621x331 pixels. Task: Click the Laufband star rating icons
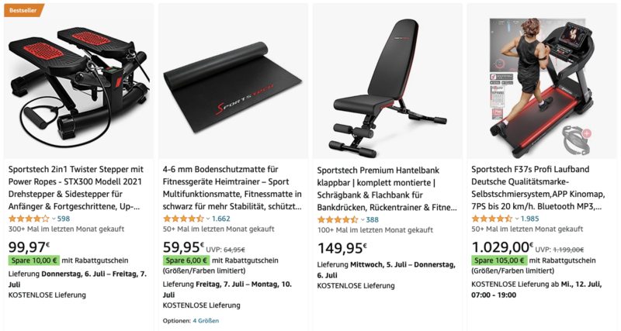pyautogui.click(x=491, y=219)
